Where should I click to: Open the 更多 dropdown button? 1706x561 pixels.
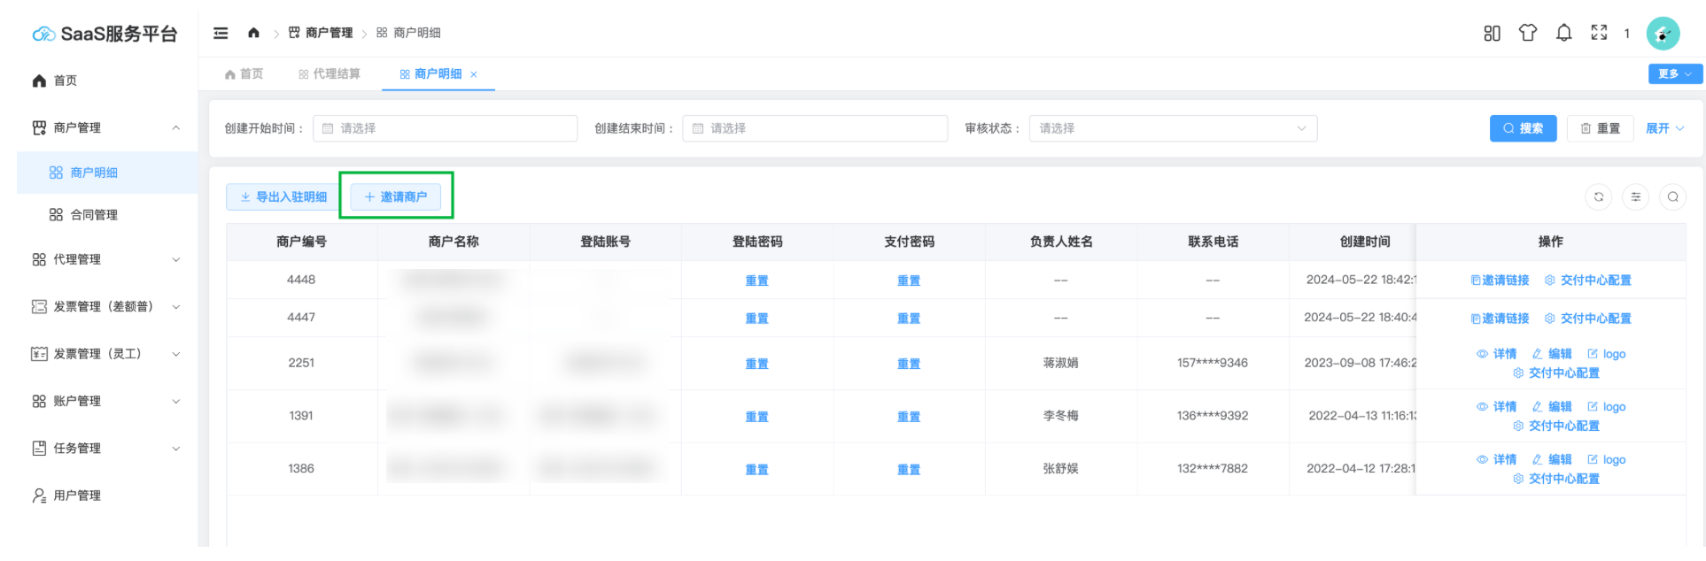(x=1674, y=73)
